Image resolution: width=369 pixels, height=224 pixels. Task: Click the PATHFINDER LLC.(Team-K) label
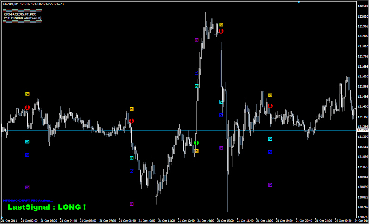(x=22, y=18)
